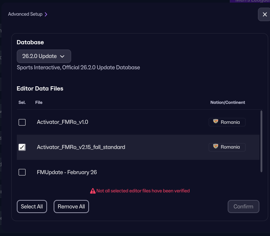Click the database dropdown arrow

tap(62, 56)
